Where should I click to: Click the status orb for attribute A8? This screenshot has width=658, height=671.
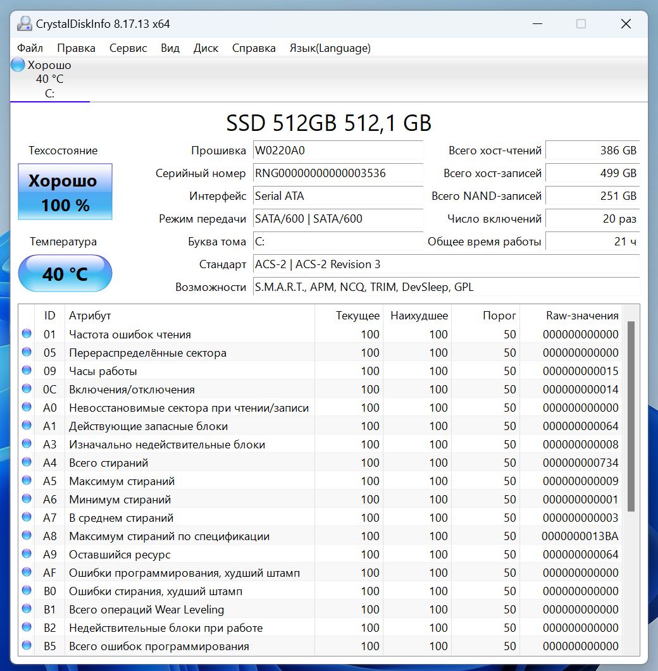point(27,535)
